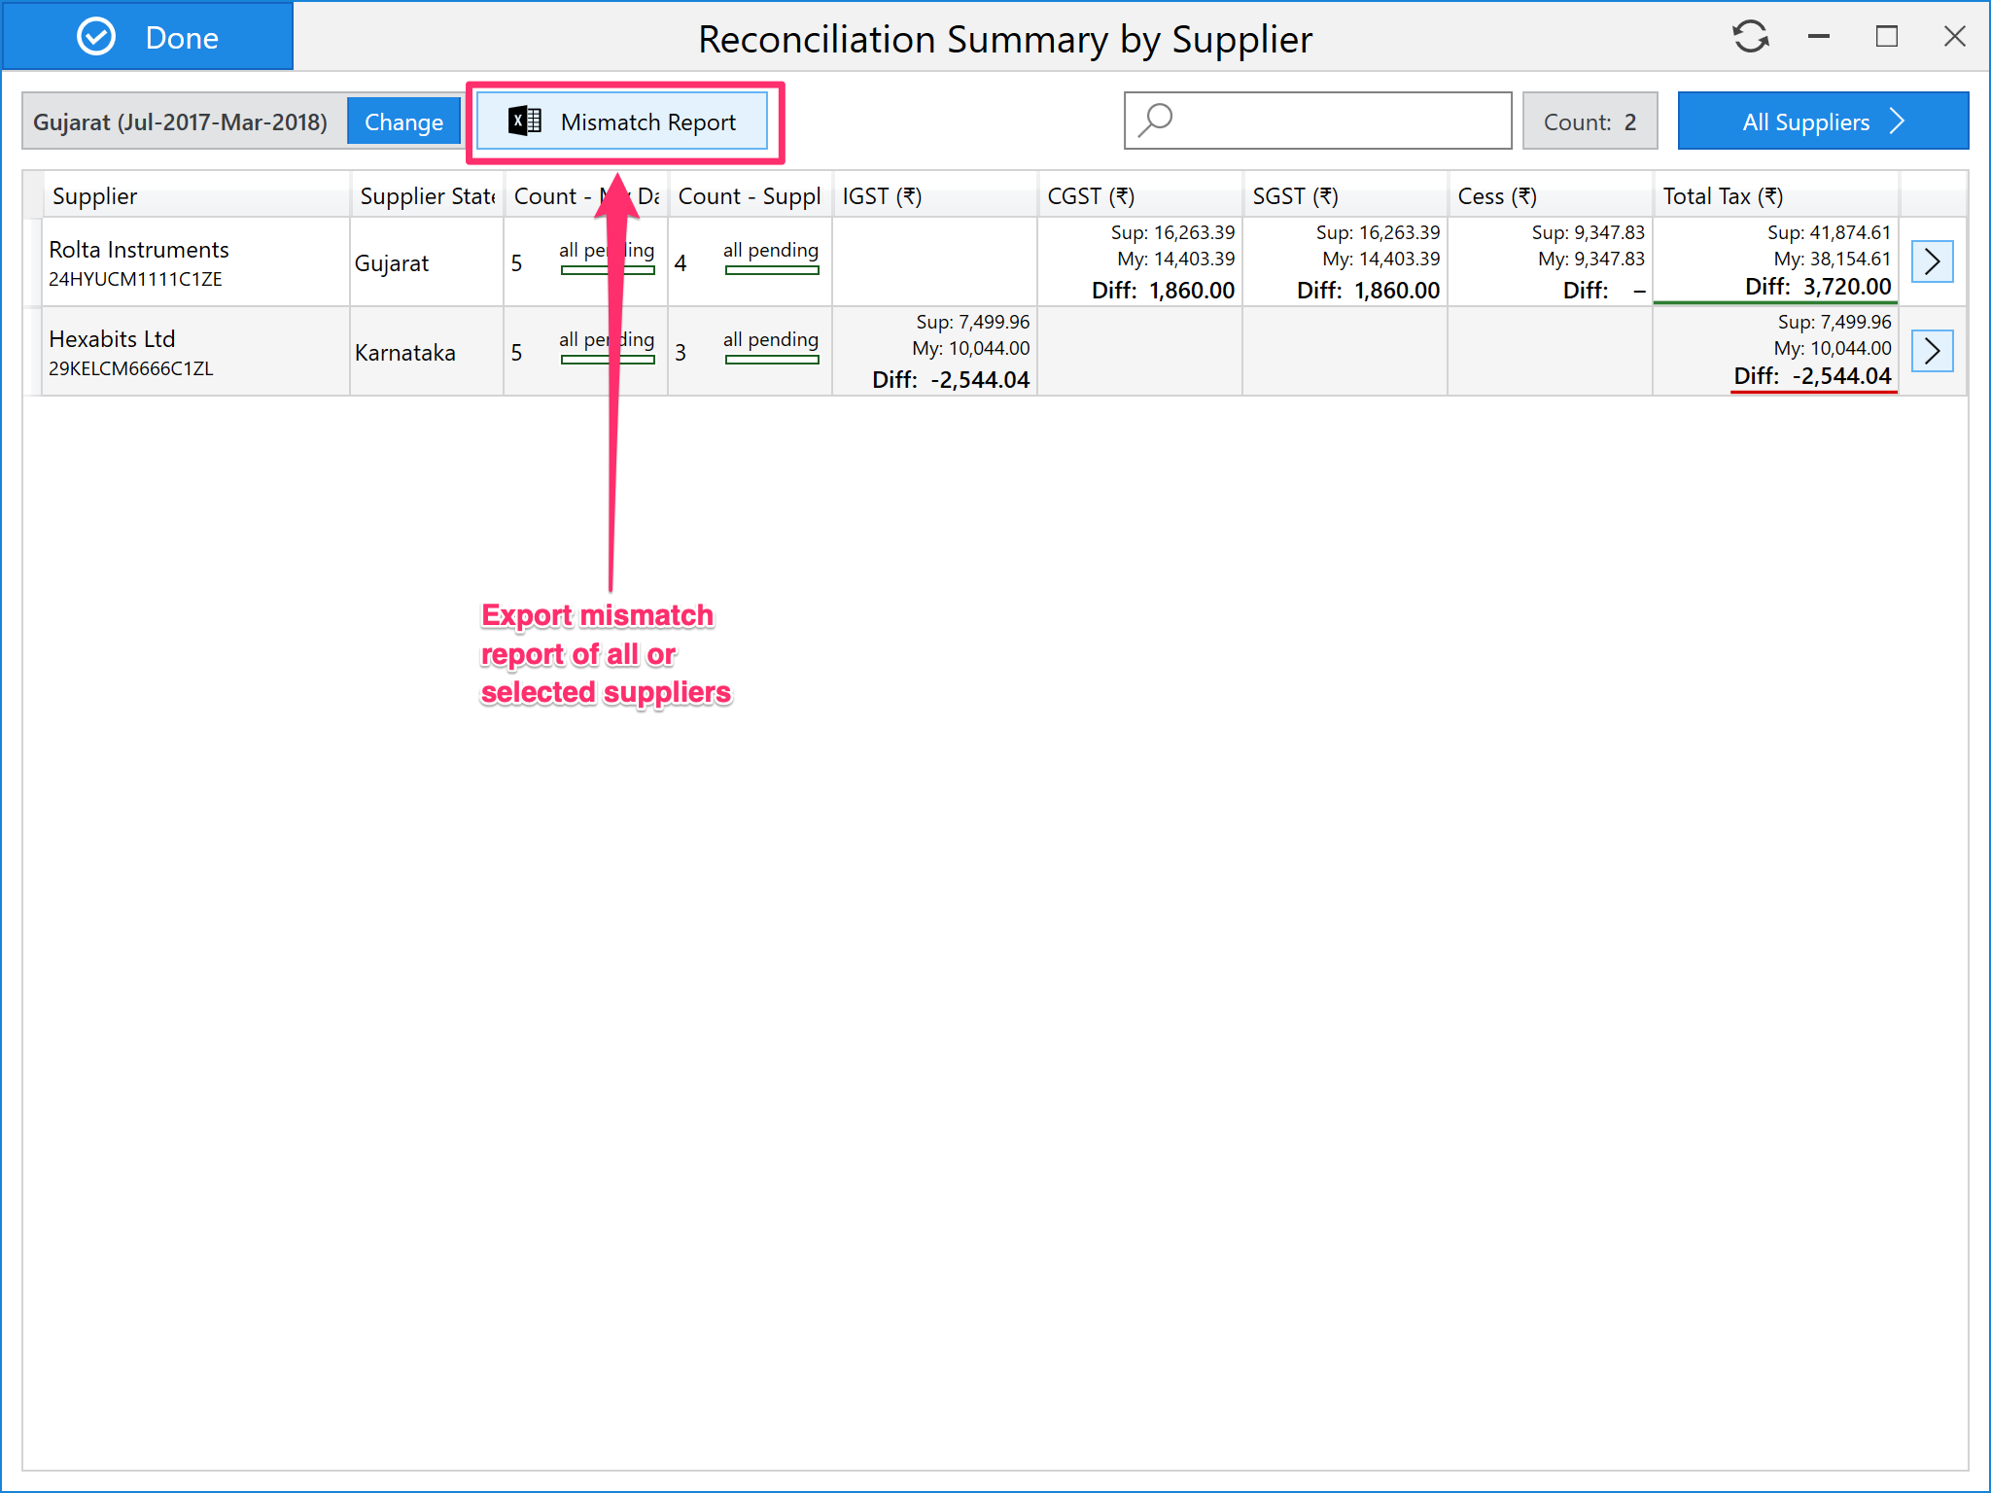Image resolution: width=1991 pixels, height=1493 pixels.
Task: Sort by Total Tax column header
Action: (x=1723, y=196)
